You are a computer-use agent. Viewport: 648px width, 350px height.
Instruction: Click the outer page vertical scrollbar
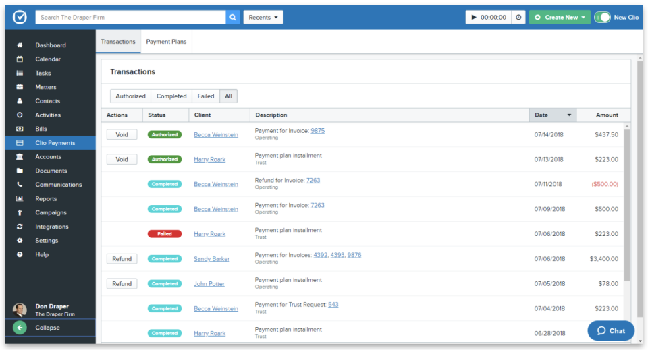click(x=640, y=190)
